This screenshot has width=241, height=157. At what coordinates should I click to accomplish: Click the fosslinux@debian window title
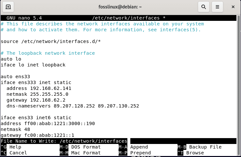[120, 7]
